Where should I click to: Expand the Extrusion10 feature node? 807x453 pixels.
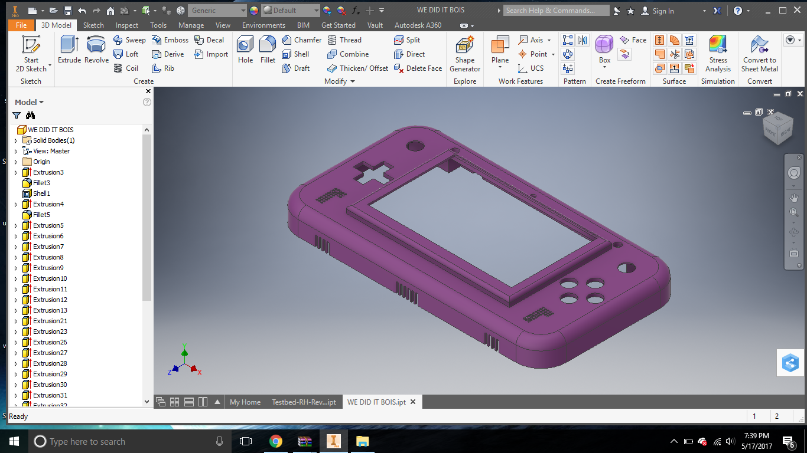pos(16,278)
